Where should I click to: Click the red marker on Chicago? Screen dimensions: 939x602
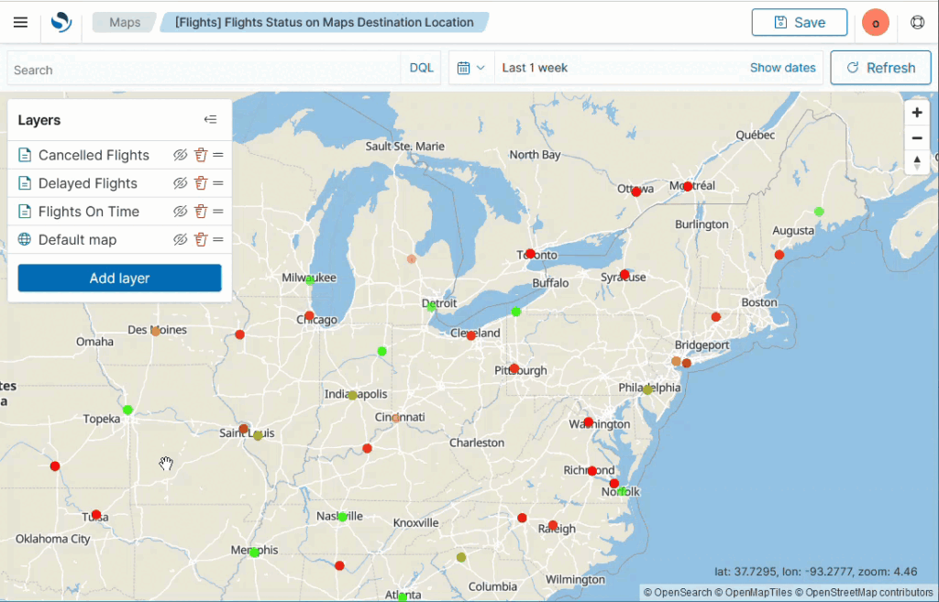309,315
